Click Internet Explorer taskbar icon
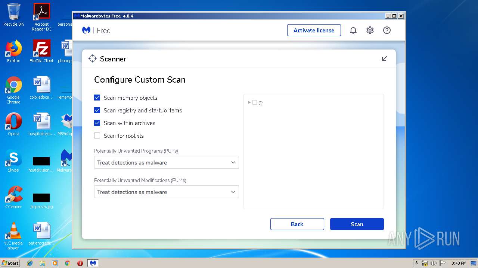This screenshot has width=478, height=268. pos(30,263)
